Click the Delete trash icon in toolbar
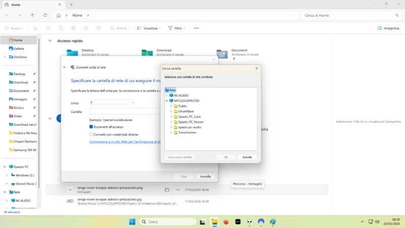Screen dimensions: 405x228 [x=99, y=28]
